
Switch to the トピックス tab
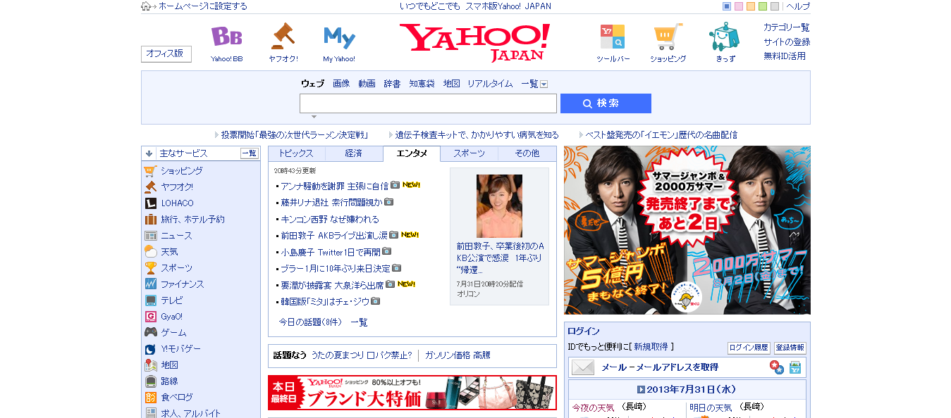coord(297,153)
